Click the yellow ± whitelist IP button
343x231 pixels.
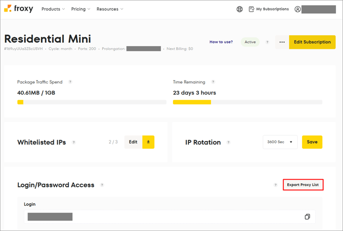click(x=148, y=142)
